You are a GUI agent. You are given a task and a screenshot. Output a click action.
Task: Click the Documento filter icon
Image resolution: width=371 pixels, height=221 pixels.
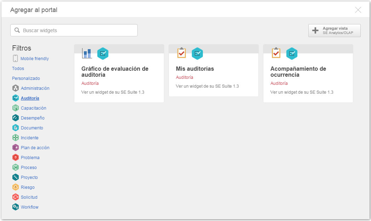tap(16, 128)
